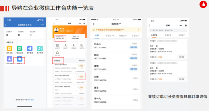Copy number for 付小小

[x=133, y=47]
